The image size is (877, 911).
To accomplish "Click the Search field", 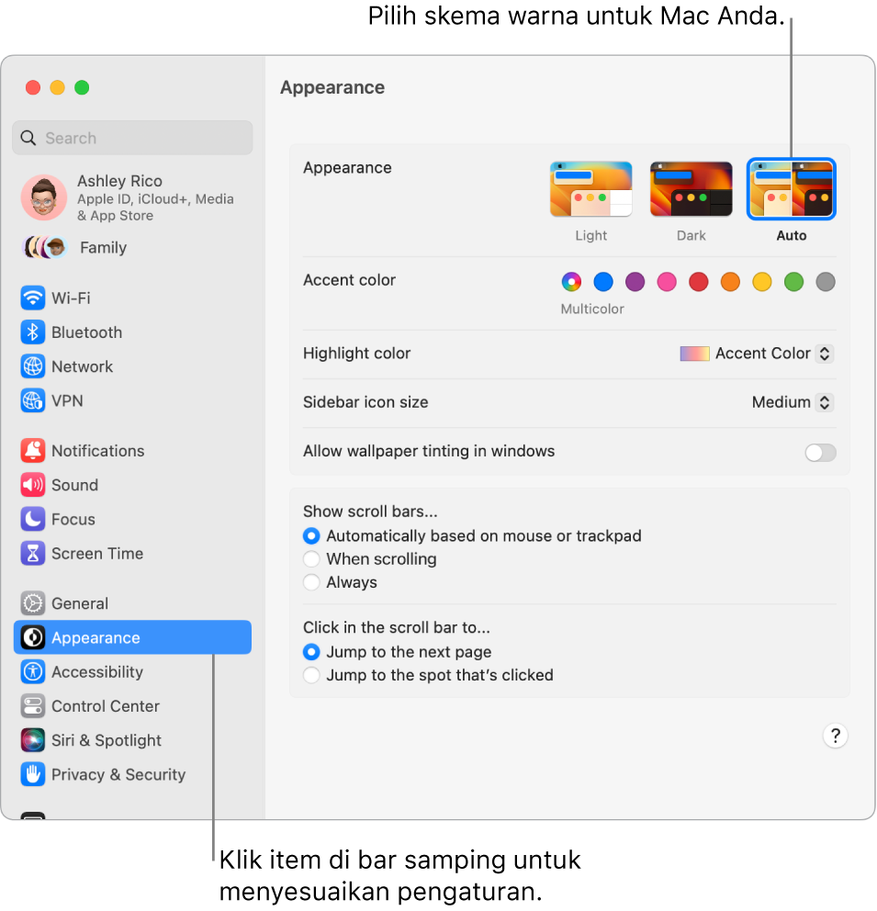I will tap(132, 139).
